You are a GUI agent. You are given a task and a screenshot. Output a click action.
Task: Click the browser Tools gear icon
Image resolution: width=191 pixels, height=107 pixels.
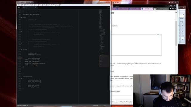[175, 9]
